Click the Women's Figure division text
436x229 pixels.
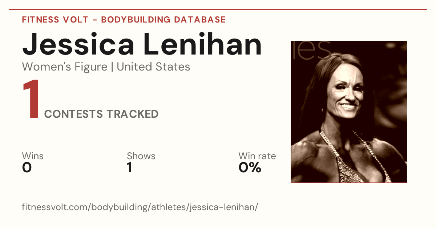tap(65, 67)
